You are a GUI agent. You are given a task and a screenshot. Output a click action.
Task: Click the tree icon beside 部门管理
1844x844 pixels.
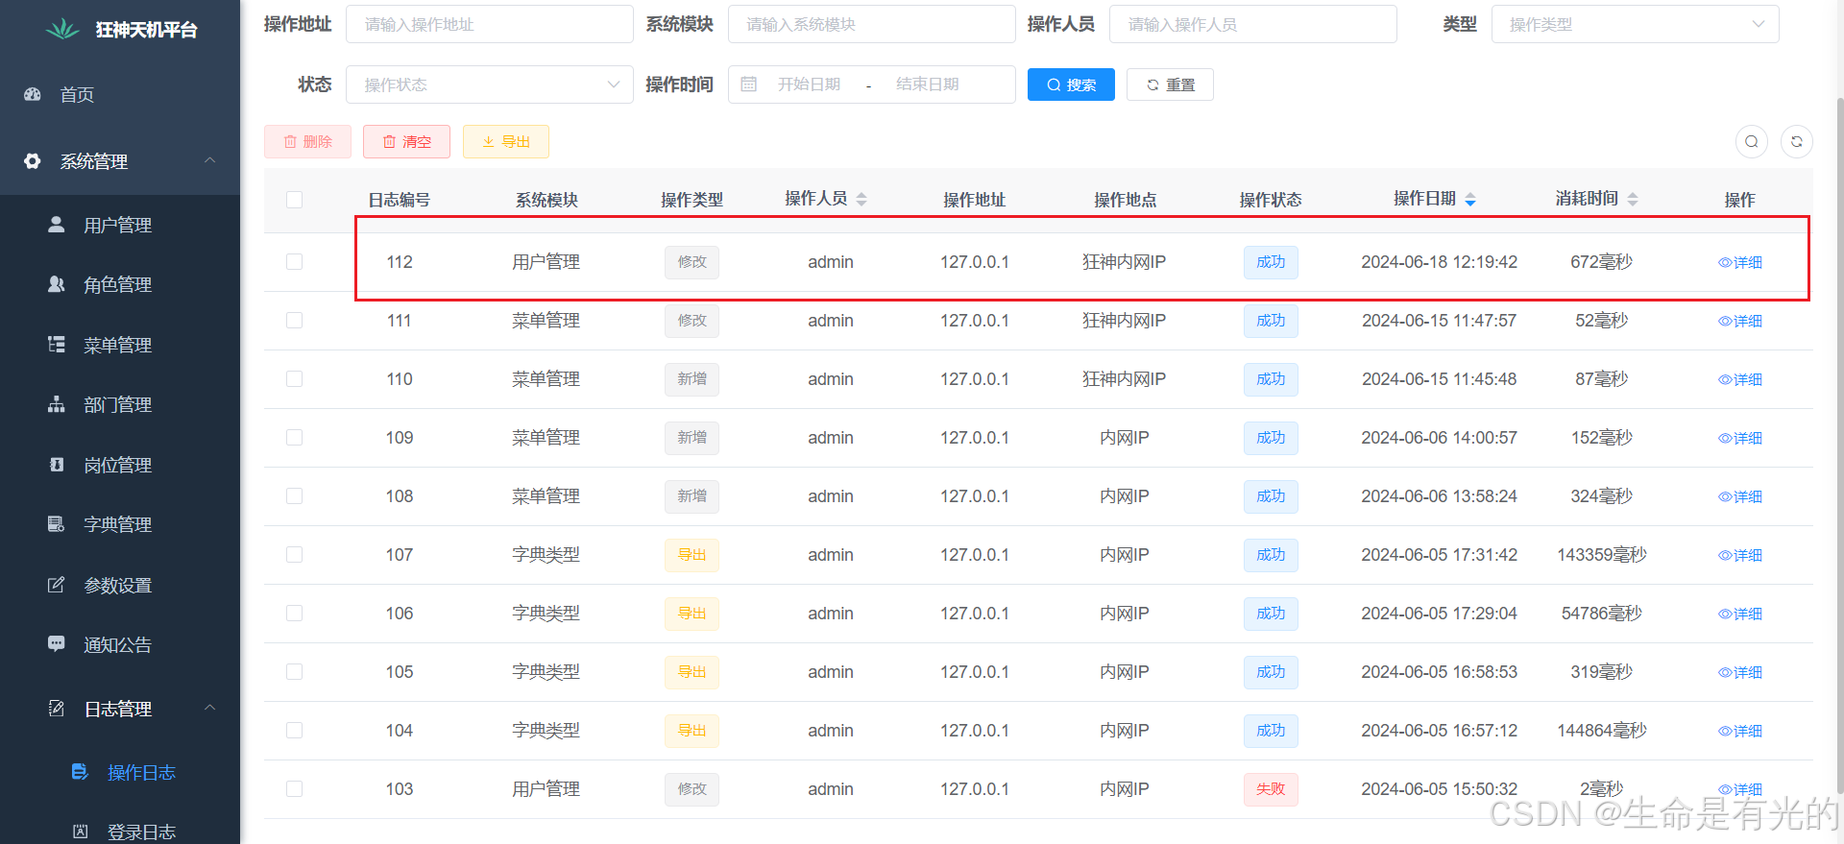point(57,404)
